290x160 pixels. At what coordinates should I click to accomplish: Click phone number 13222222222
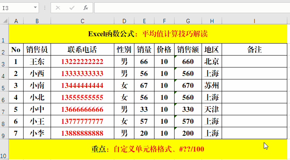83,61
